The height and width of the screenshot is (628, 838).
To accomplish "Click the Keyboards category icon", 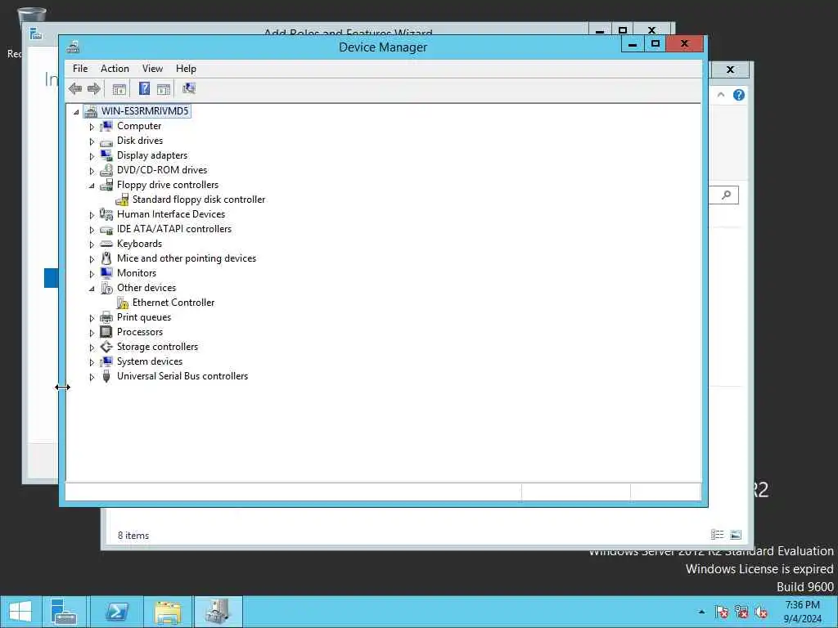I will [106, 244].
